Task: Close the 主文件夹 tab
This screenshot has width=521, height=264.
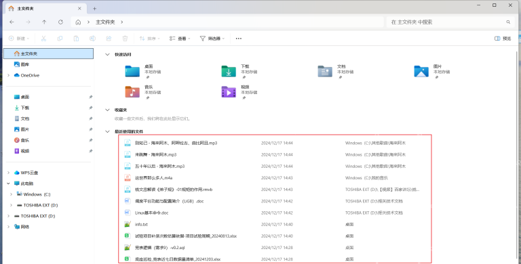Action: pyautogui.click(x=79, y=9)
